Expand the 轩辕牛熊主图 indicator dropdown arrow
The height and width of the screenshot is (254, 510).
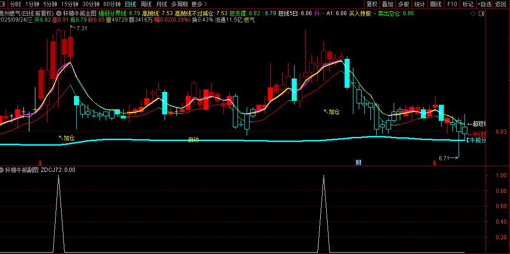(58, 14)
